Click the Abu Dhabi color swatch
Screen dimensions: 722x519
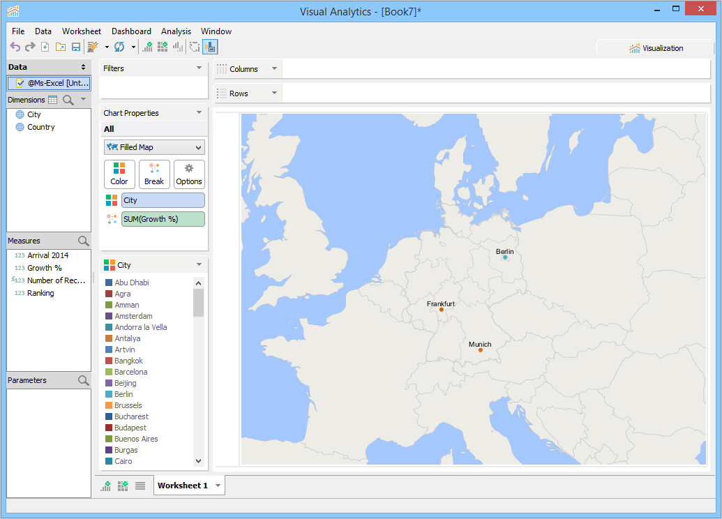tap(109, 283)
